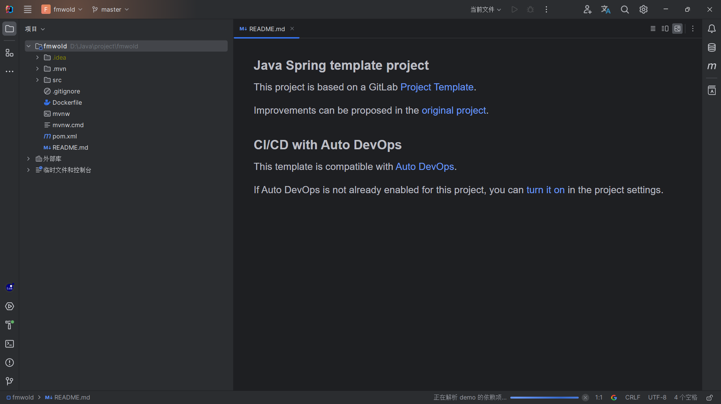Follow the Auto DevOps link
The image size is (721, 404).
(425, 167)
